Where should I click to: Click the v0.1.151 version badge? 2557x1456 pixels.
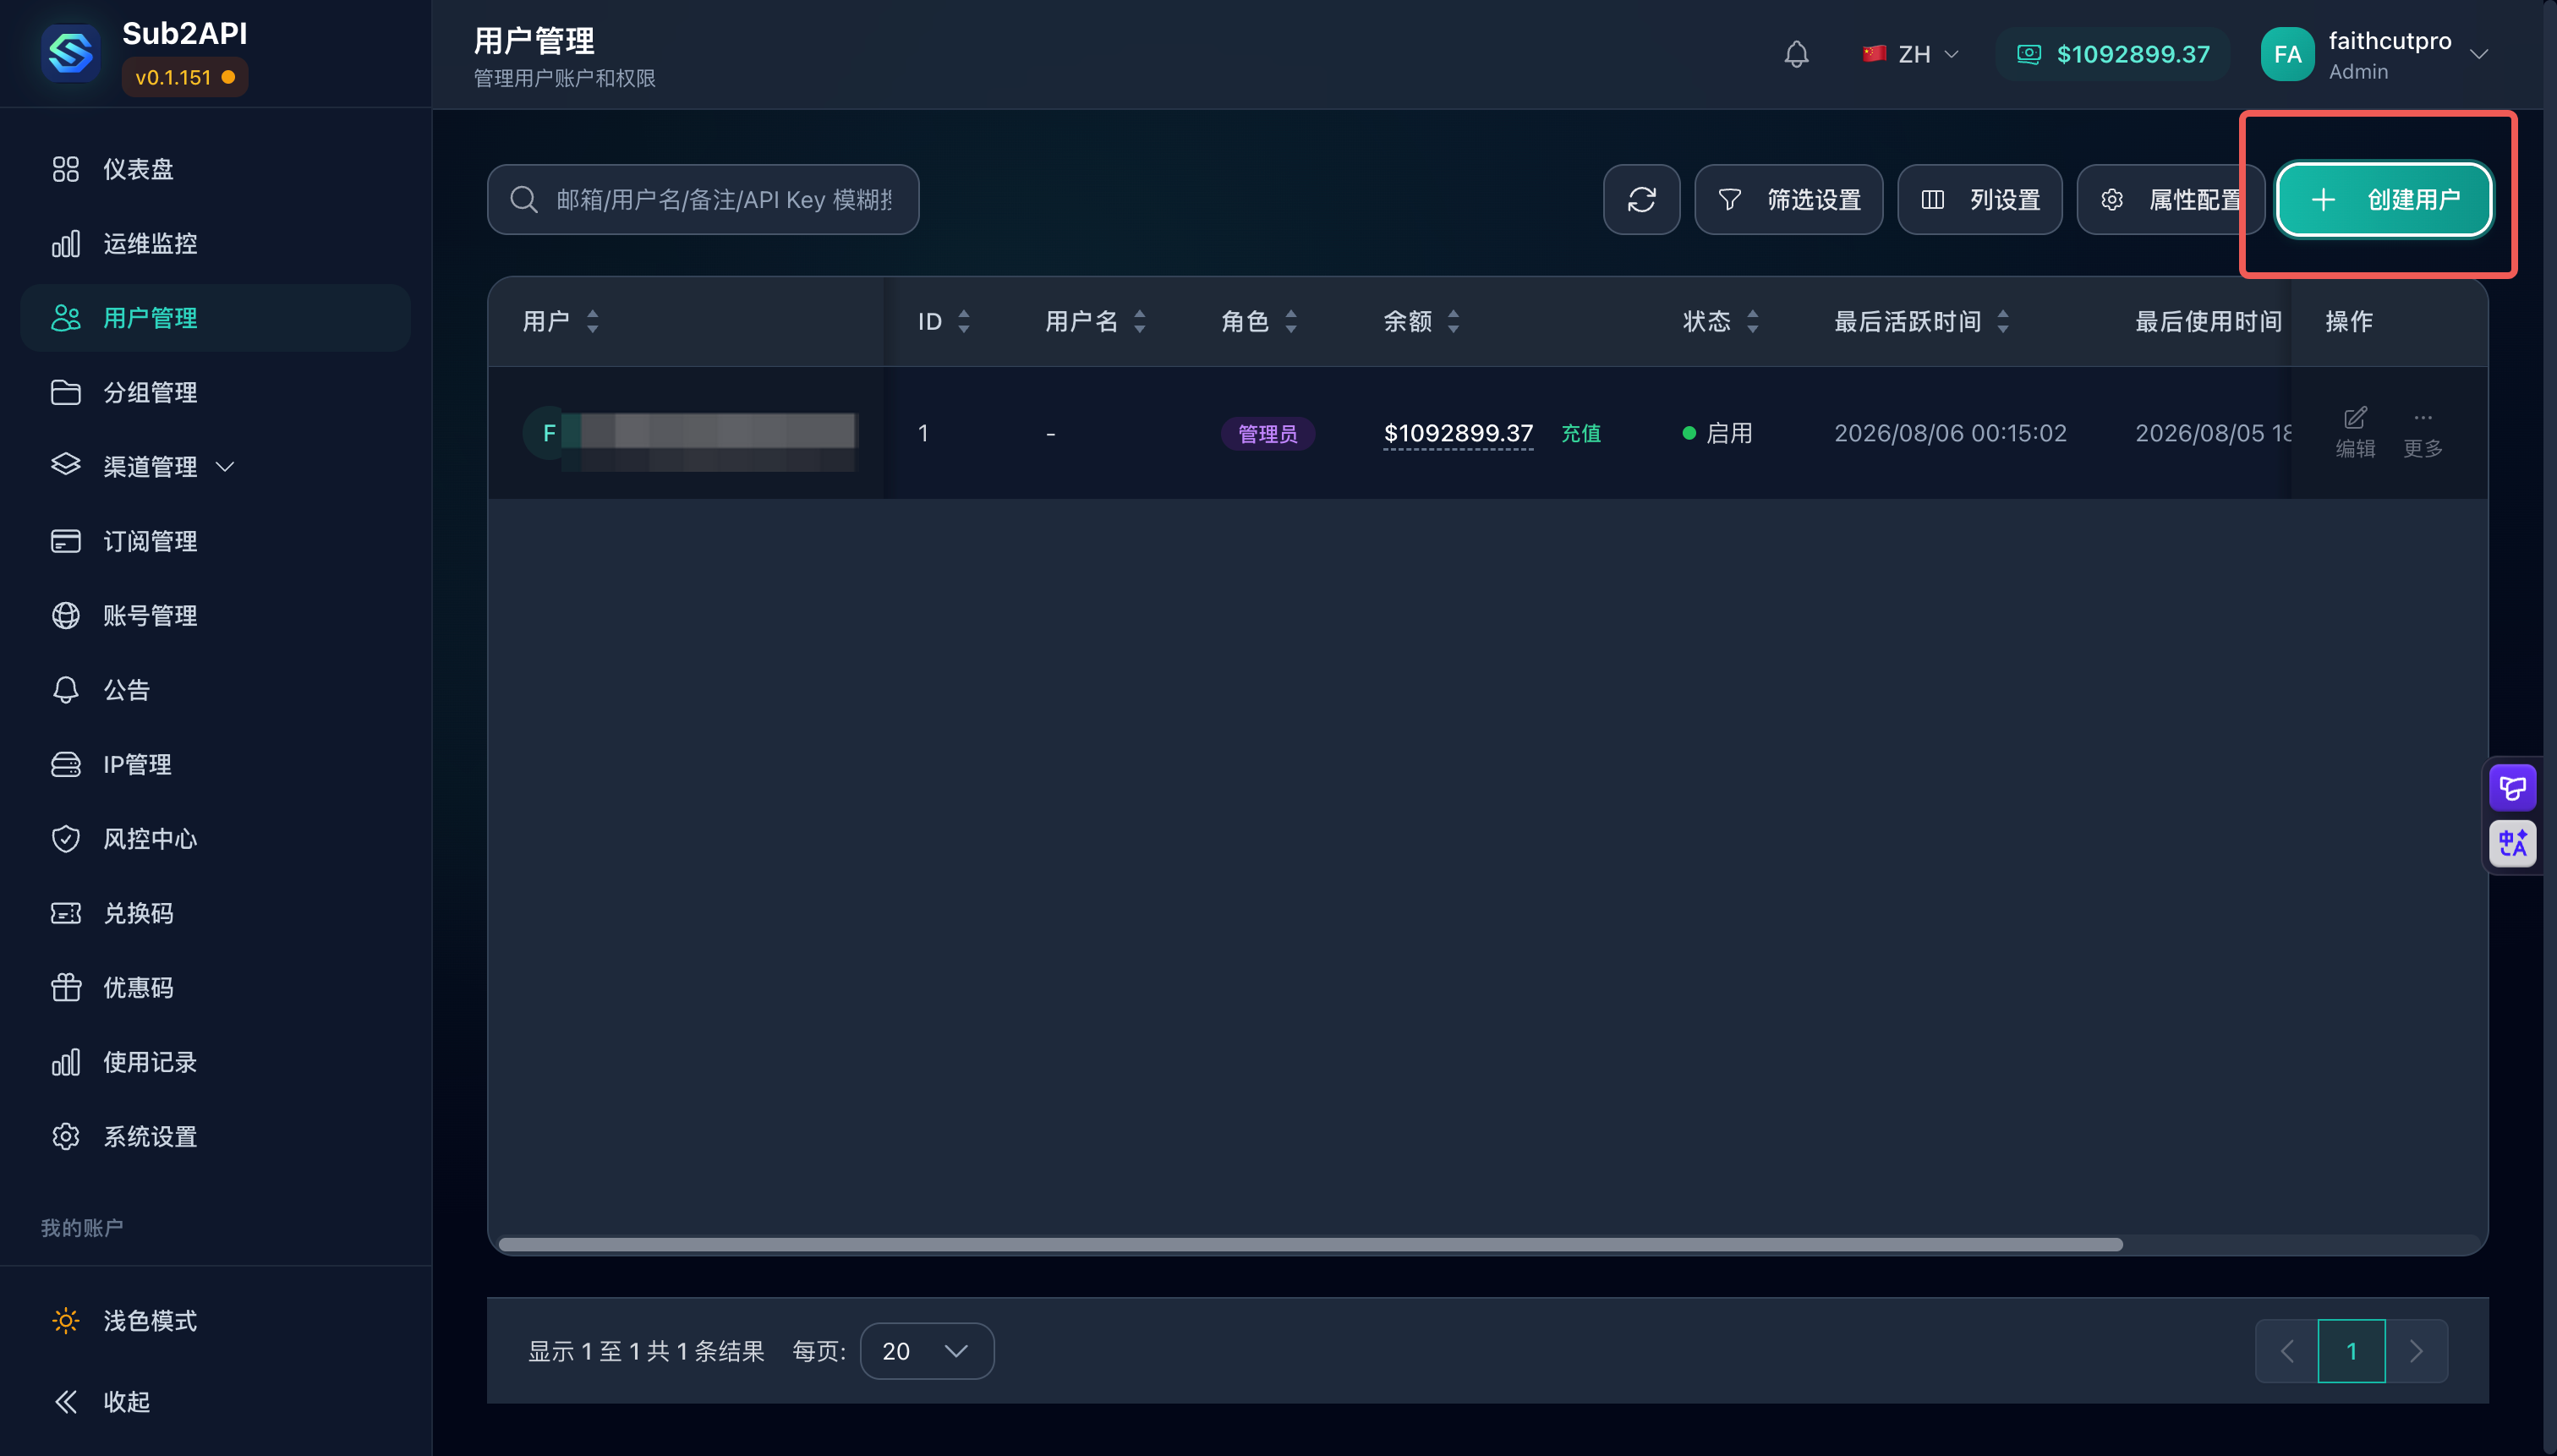pyautogui.click(x=185, y=77)
